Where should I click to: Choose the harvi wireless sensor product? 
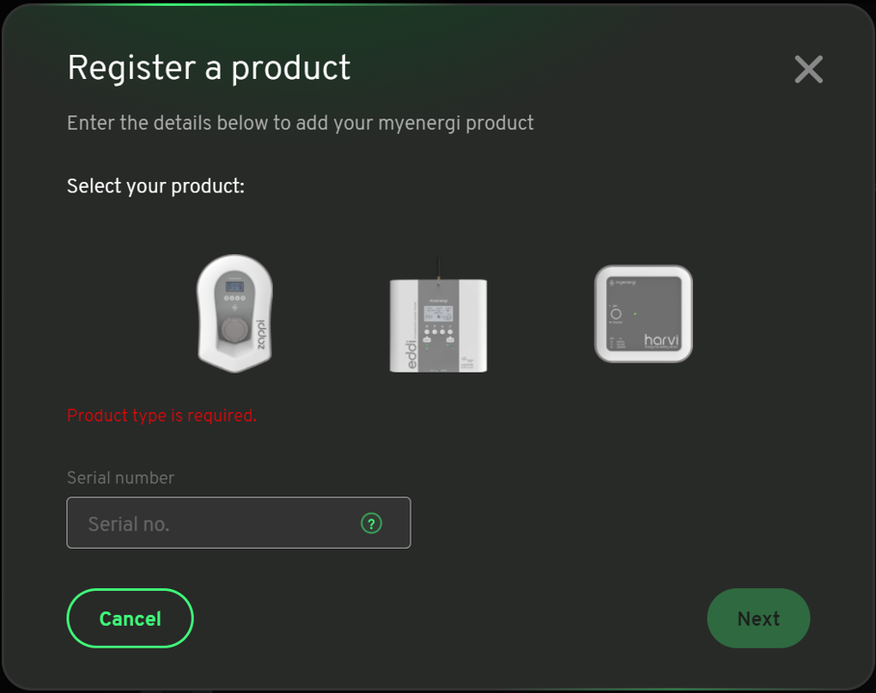click(644, 314)
